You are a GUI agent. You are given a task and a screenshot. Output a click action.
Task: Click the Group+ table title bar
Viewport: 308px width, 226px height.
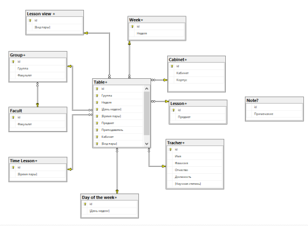coord(38,55)
